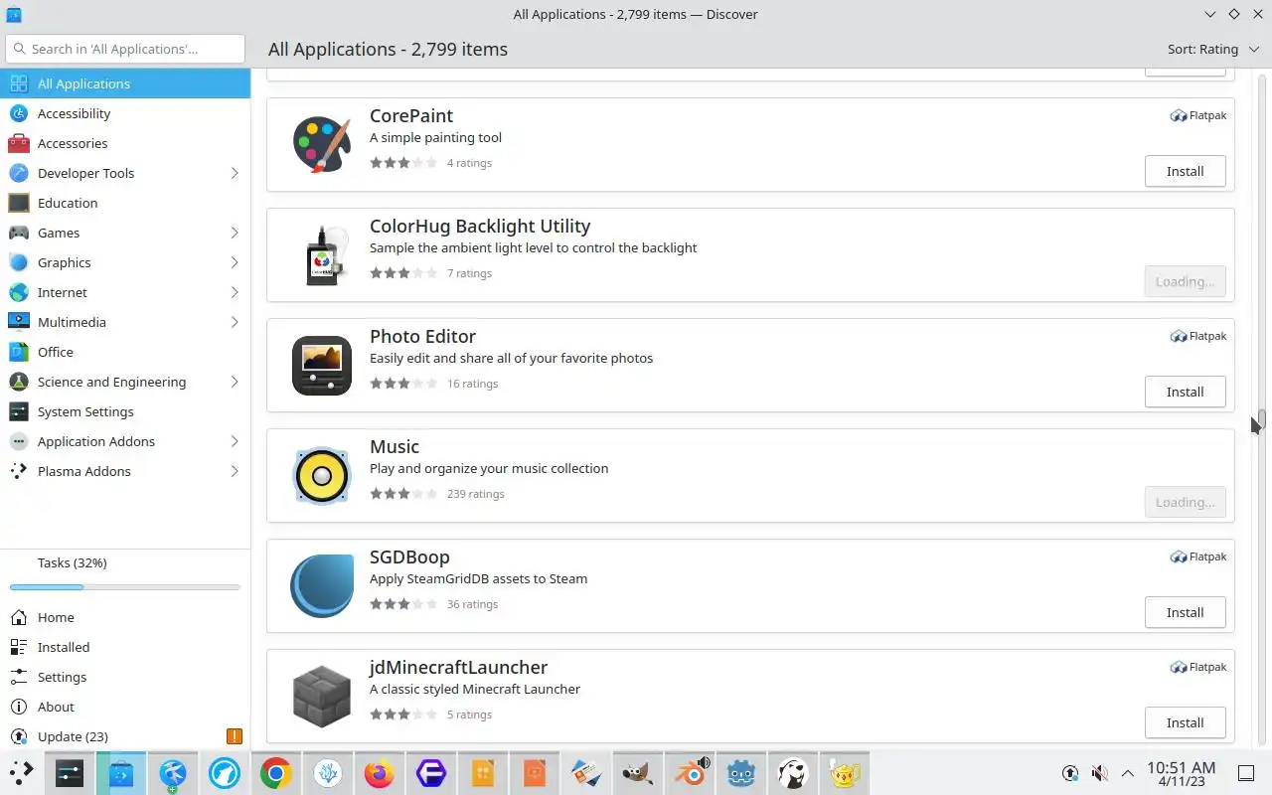Click the CorePaint palette app icon

pos(322,145)
